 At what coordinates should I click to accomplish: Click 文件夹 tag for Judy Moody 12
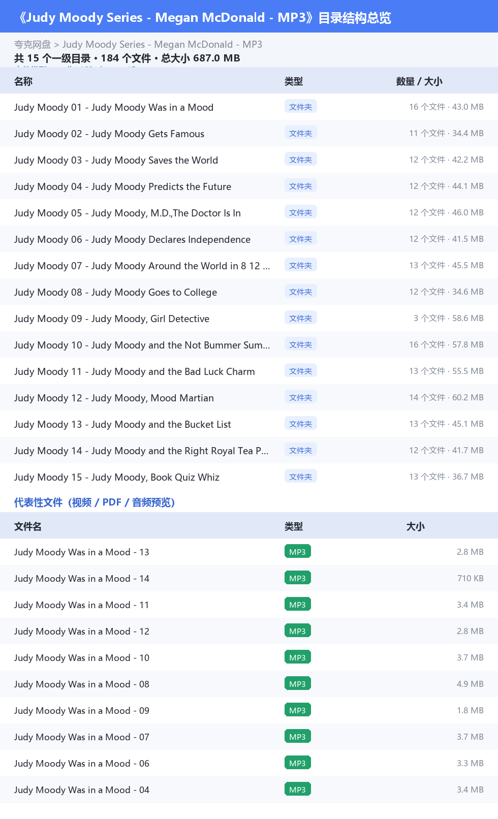[x=301, y=397]
